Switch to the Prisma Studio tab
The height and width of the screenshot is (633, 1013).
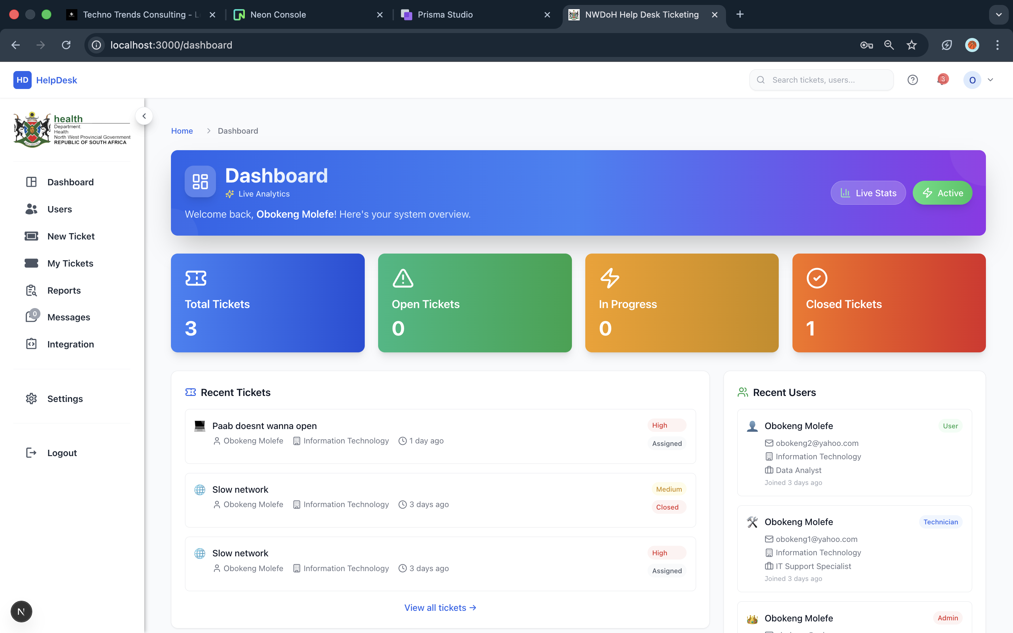[x=445, y=15]
